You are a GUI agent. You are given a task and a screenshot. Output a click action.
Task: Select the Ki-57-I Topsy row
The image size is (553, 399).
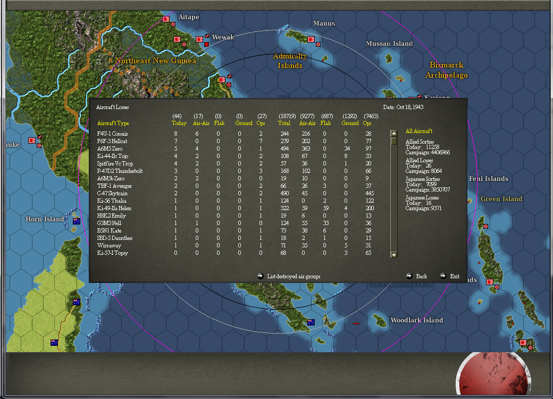click(x=234, y=253)
